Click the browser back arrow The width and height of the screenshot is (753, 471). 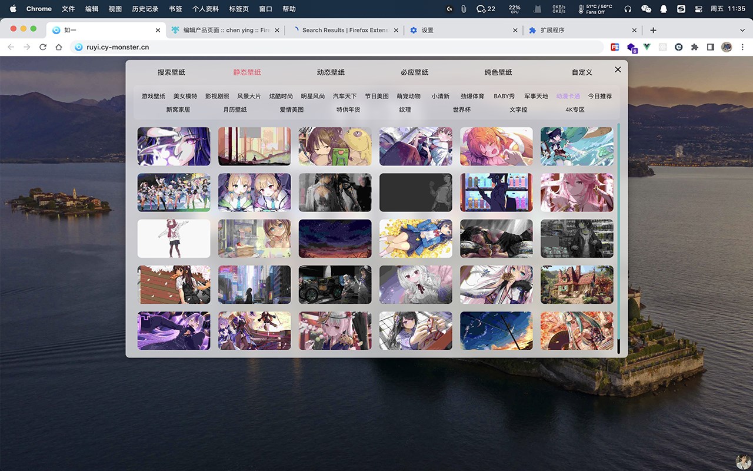point(11,47)
